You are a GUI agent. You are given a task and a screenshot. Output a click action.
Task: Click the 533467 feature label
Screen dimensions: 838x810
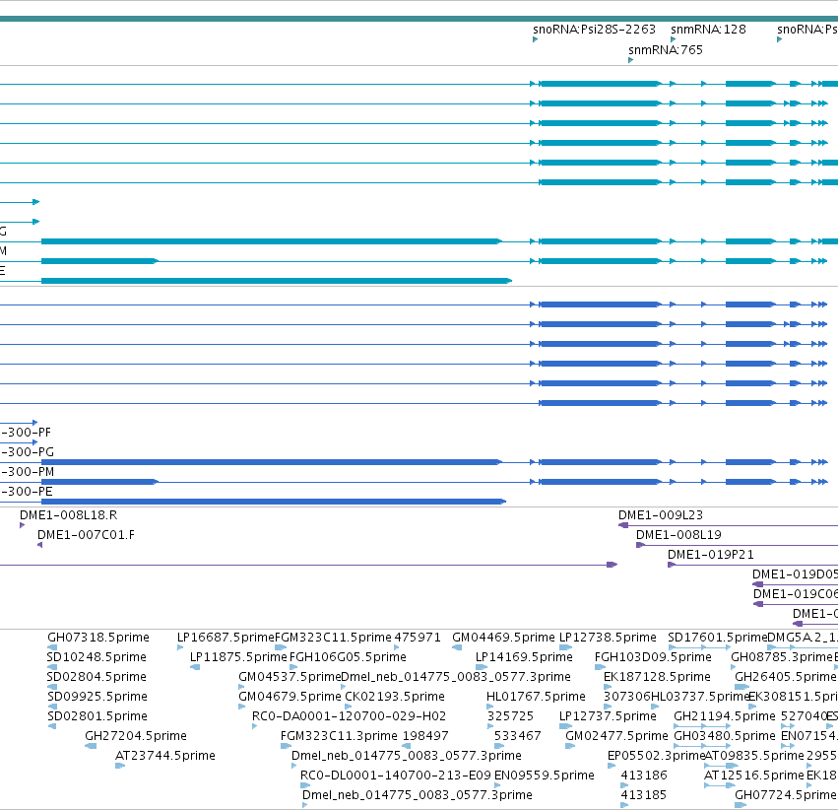(517, 737)
